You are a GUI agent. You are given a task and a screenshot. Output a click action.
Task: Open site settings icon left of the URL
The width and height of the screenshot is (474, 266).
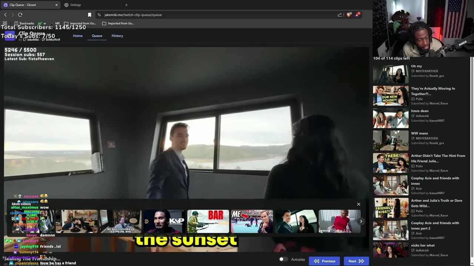coord(99,15)
